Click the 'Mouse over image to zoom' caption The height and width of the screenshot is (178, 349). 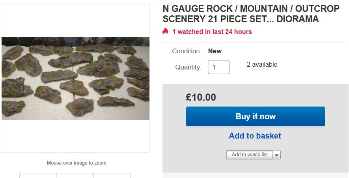77,163
